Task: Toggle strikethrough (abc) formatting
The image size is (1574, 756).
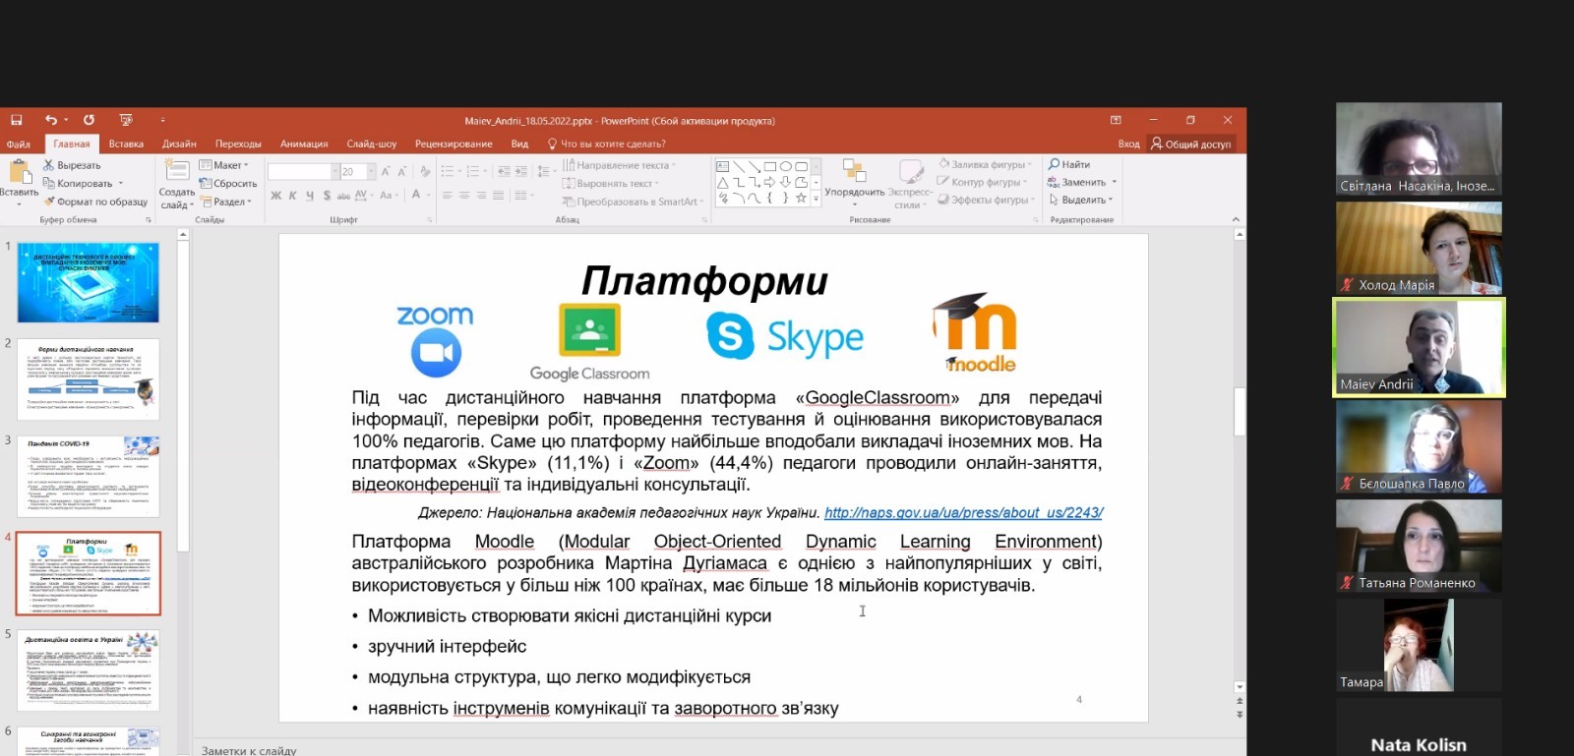Action: coord(343,196)
